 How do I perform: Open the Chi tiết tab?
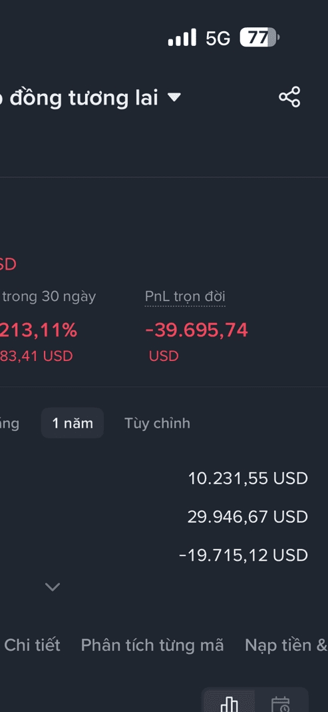click(32, 645)
